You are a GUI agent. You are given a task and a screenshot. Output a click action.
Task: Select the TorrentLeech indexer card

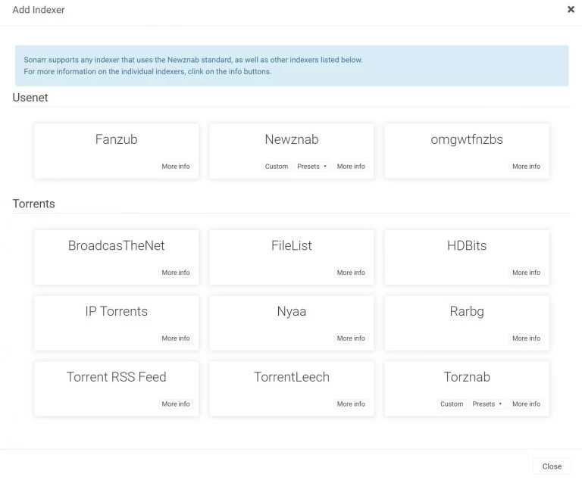coord(292,377)
